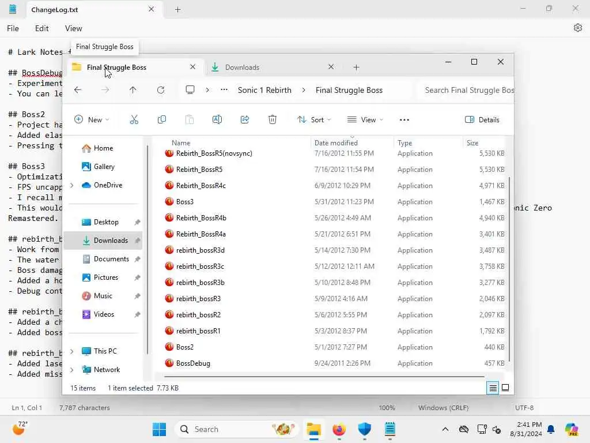590x443 pixels.
Task: Open Firefox from the taskbar
Action: pos(339,429)
